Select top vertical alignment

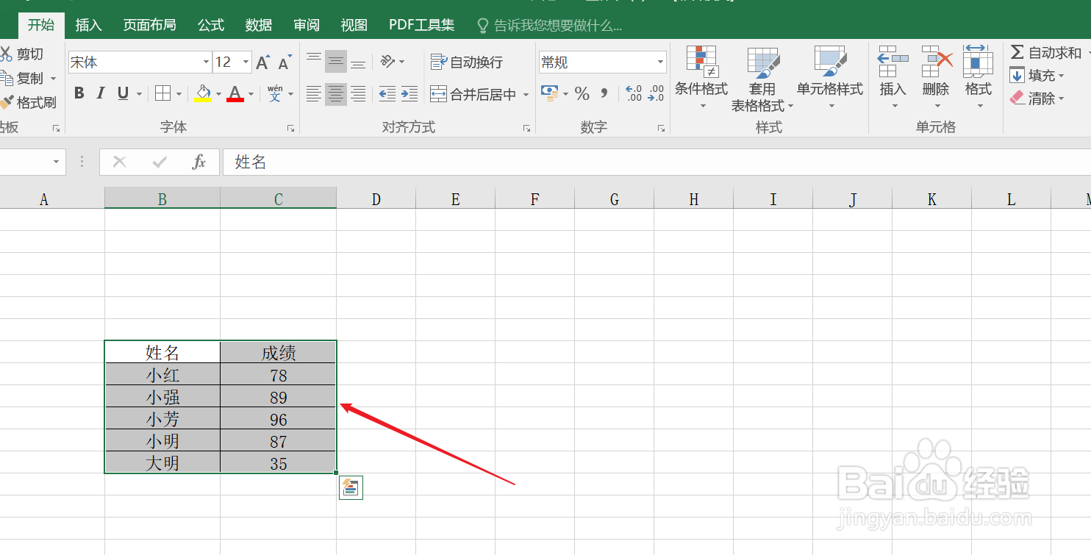coord(314,62)
